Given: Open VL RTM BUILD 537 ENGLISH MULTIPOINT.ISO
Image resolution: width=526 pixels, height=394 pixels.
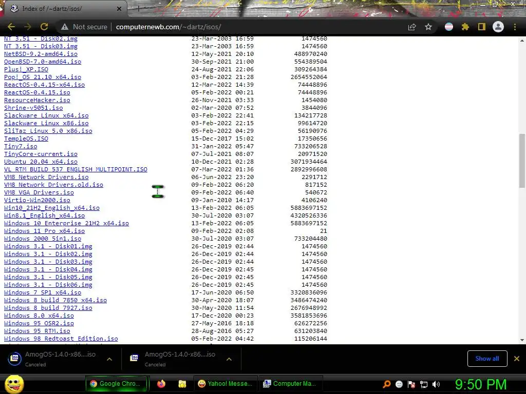Looking at the screenshot, I should 76,169.
